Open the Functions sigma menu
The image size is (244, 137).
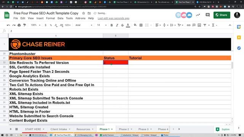click(x=214, y=25)
